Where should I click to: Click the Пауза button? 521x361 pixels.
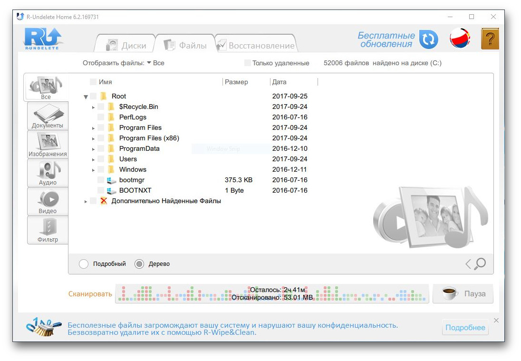coord(463,293)
